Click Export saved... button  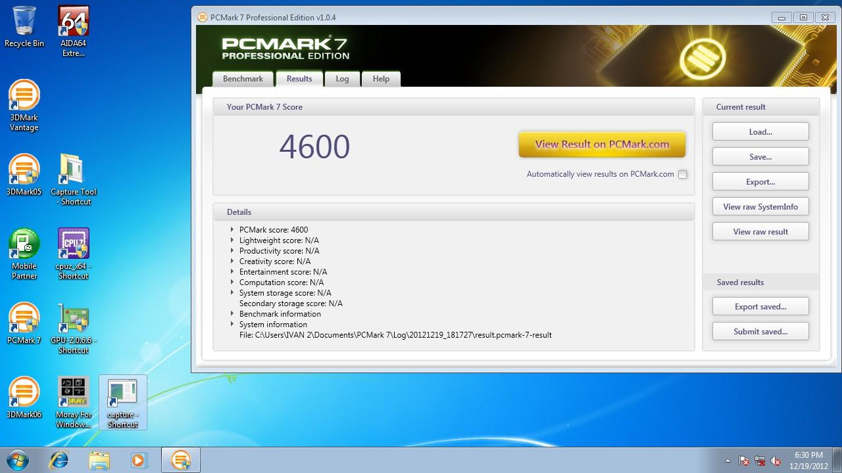coord(760,307)
